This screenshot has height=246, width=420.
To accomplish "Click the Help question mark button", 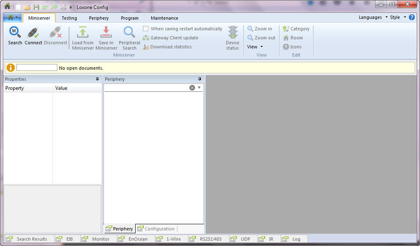I will pyautogui.click(x=411, y=18).
